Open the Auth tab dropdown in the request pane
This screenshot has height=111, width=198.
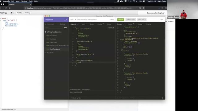[84, 24]
